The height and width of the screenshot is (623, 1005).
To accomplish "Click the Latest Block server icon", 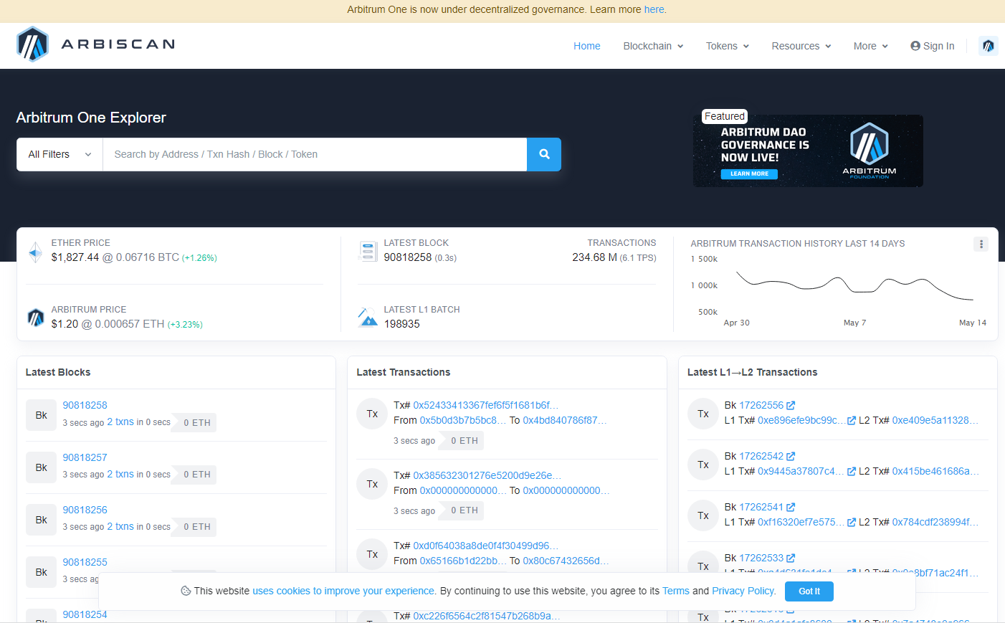I will tap(368, 252).
